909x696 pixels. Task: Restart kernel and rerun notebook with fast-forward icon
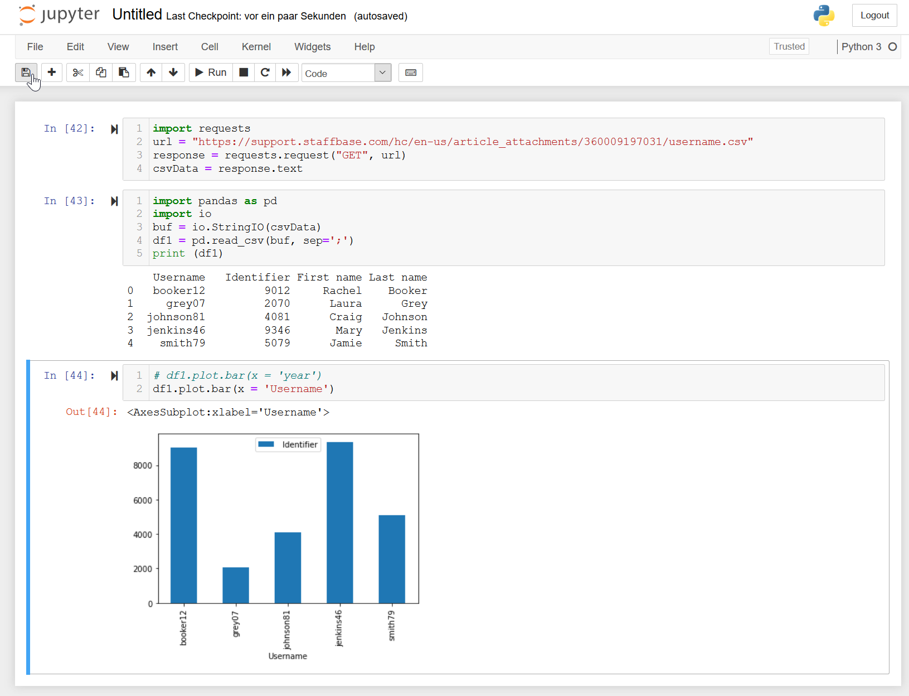click(x=286, y=72)
